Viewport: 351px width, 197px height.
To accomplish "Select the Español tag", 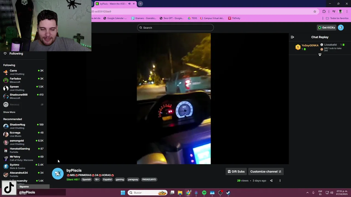I will (107, 179).
